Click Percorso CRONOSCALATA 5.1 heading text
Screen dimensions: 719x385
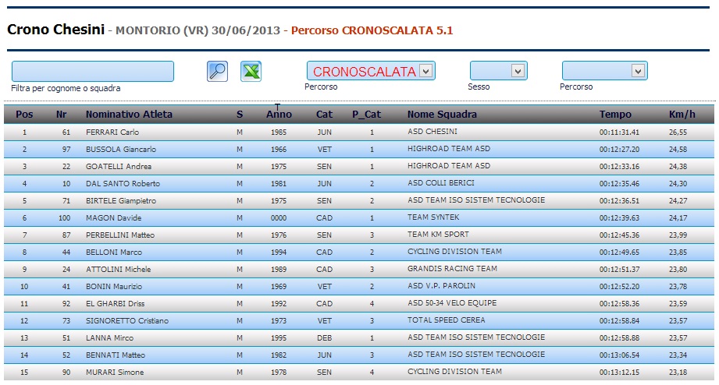pos(372,30)
